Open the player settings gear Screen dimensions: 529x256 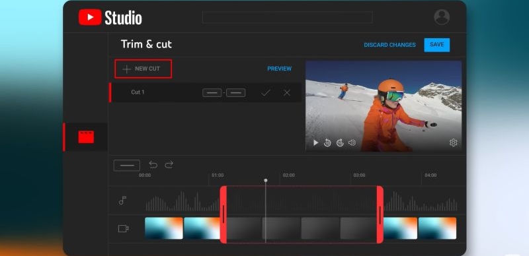tap(454, 143)
